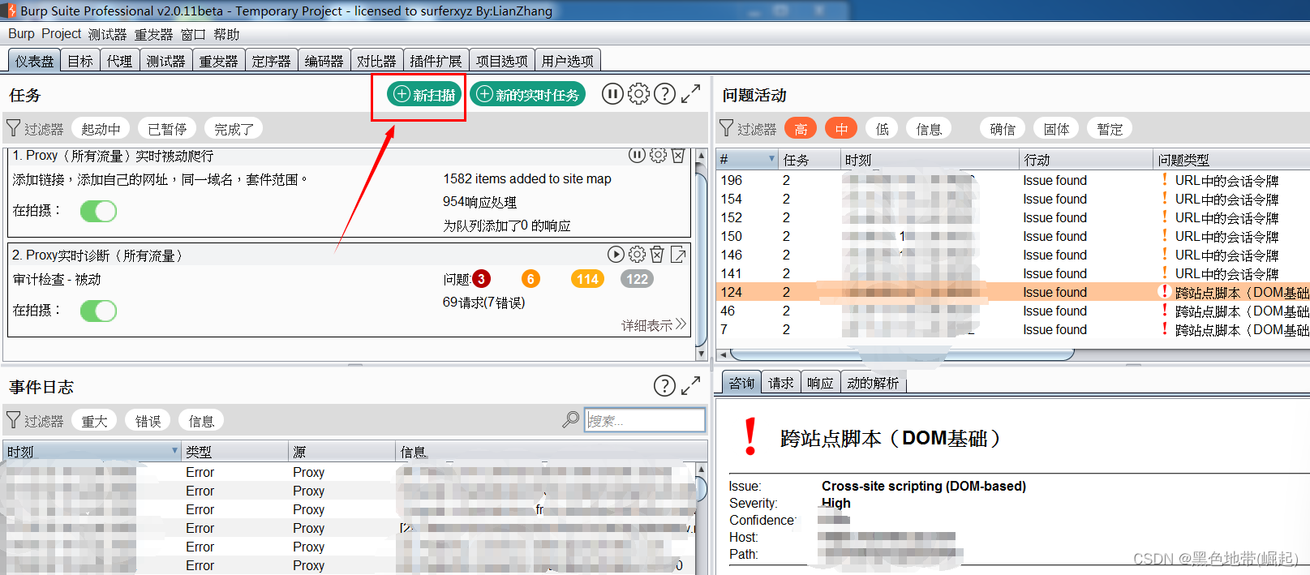Screen dimensions: 1310x575
Task: Sort issues by the # column arrow
Action: pos(771,159)
